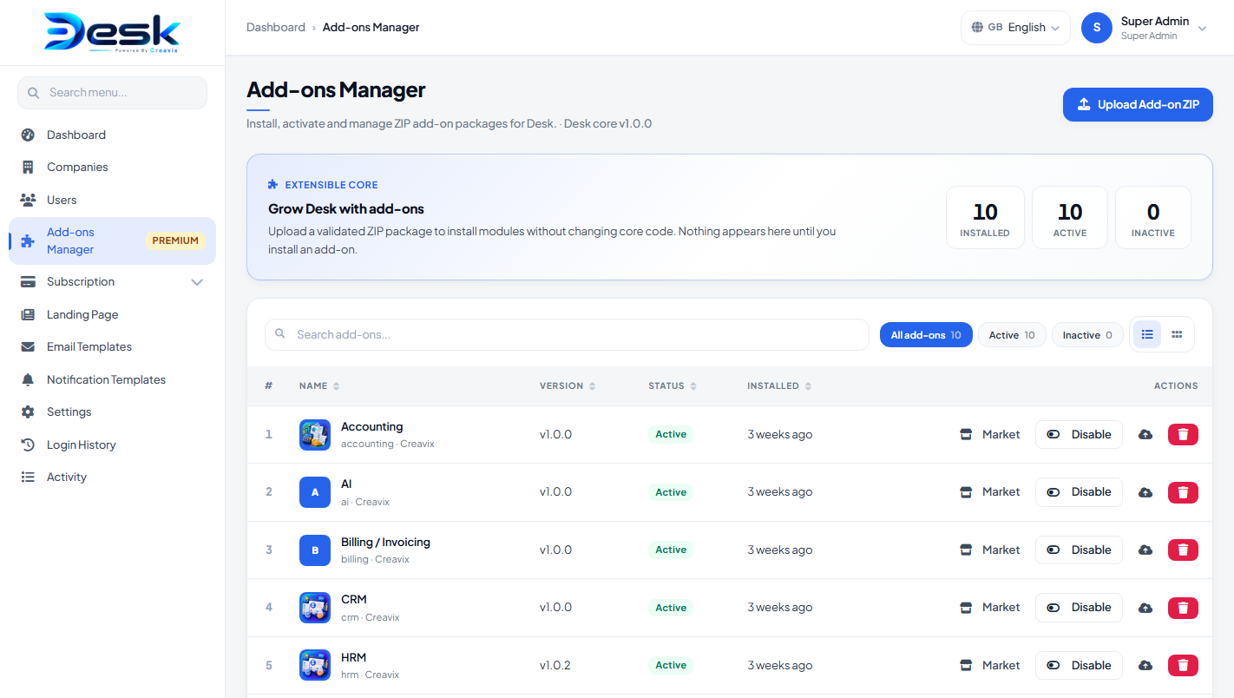This screenshot has width=1234, height=698.
Task: Disable the HRM add-on
Action: [1079, 665]
